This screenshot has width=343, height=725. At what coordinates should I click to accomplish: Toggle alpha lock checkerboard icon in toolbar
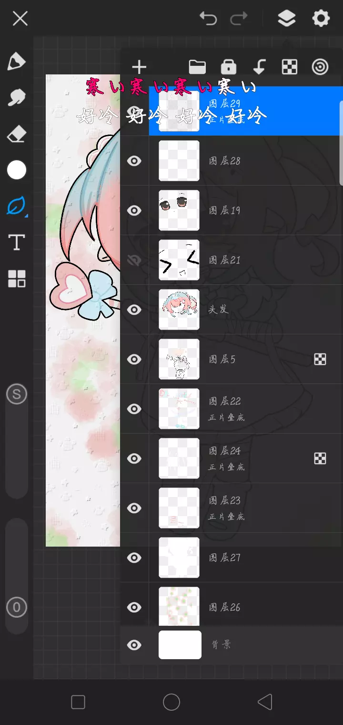pyautogui.click(x=290, y=67)
